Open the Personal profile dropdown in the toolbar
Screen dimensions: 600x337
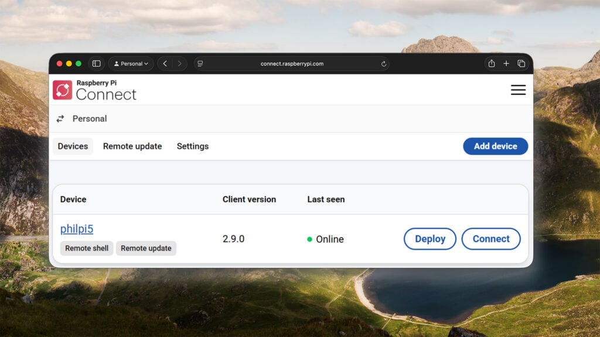(131, 64)
